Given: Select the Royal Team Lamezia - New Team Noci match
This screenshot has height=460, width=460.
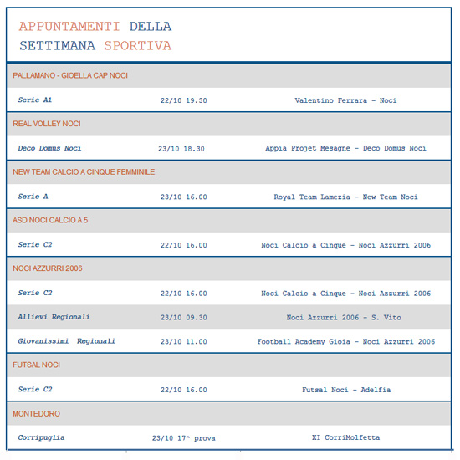Looking at the screenshot, I should pos(345,197).
